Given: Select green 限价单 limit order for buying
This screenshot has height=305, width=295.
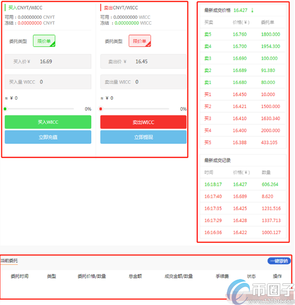Looking at the screenshot, I should [x=44, y=41].
